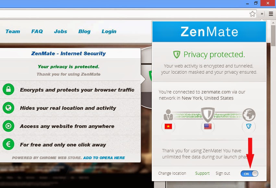The height and width of the screenshot is (188, 276).
Task: Click the page vertical scrollbar thumb
Action: tap(273, 36)
